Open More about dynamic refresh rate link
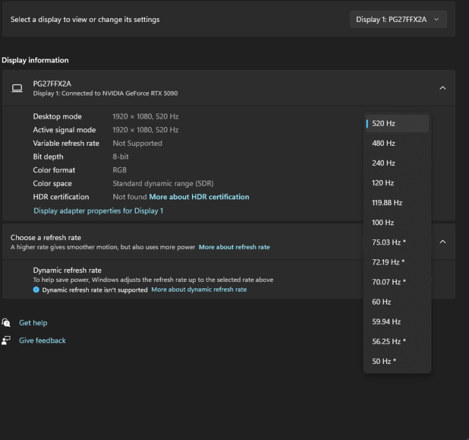Viewport: 469px width, 440px height. point(199,290)
